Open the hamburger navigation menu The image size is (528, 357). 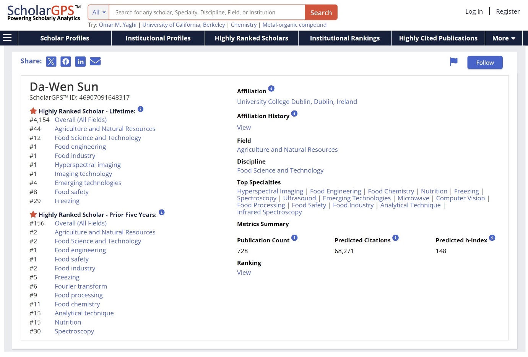click(7, 37)
